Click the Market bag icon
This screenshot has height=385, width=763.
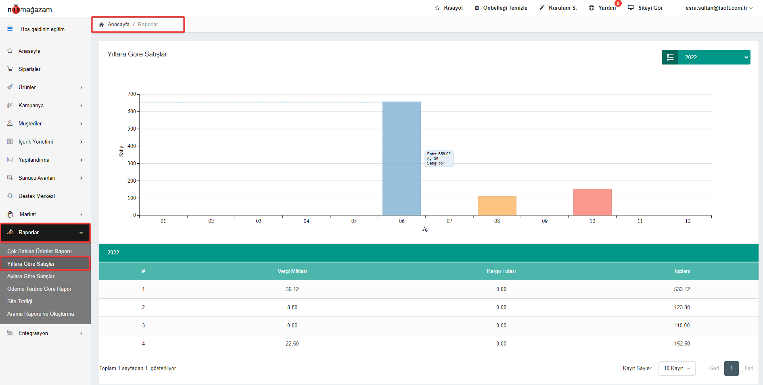pyautogui.click(x=10, y=214)
